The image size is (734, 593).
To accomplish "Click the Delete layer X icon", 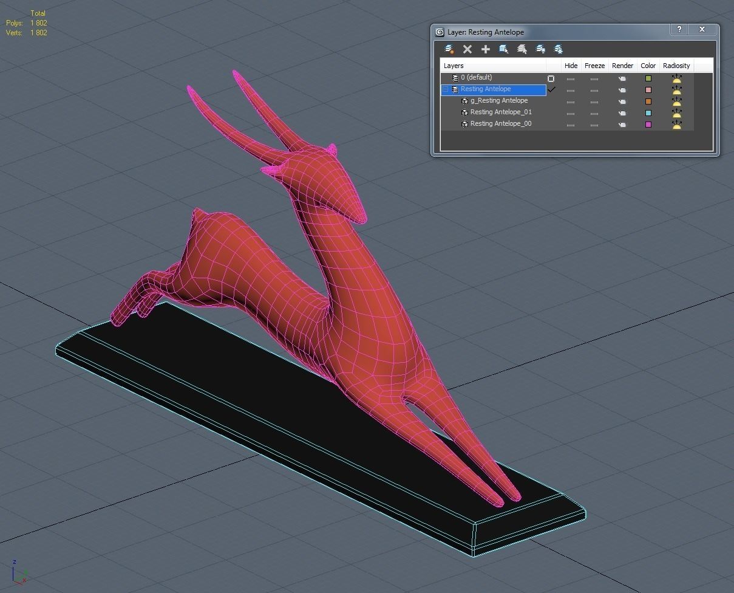I will point(467,49).
